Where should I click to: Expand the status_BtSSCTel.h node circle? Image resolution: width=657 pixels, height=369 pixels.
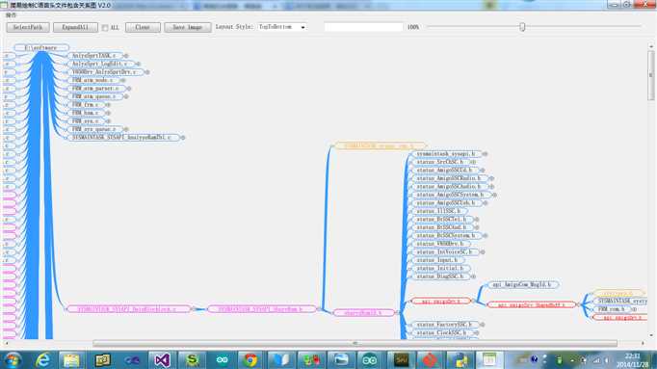click(x=476, y=219)
